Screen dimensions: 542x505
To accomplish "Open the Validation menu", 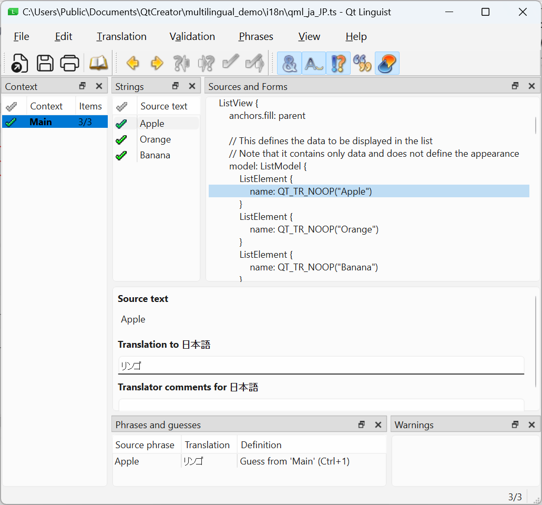I will (x=192, y=36).
